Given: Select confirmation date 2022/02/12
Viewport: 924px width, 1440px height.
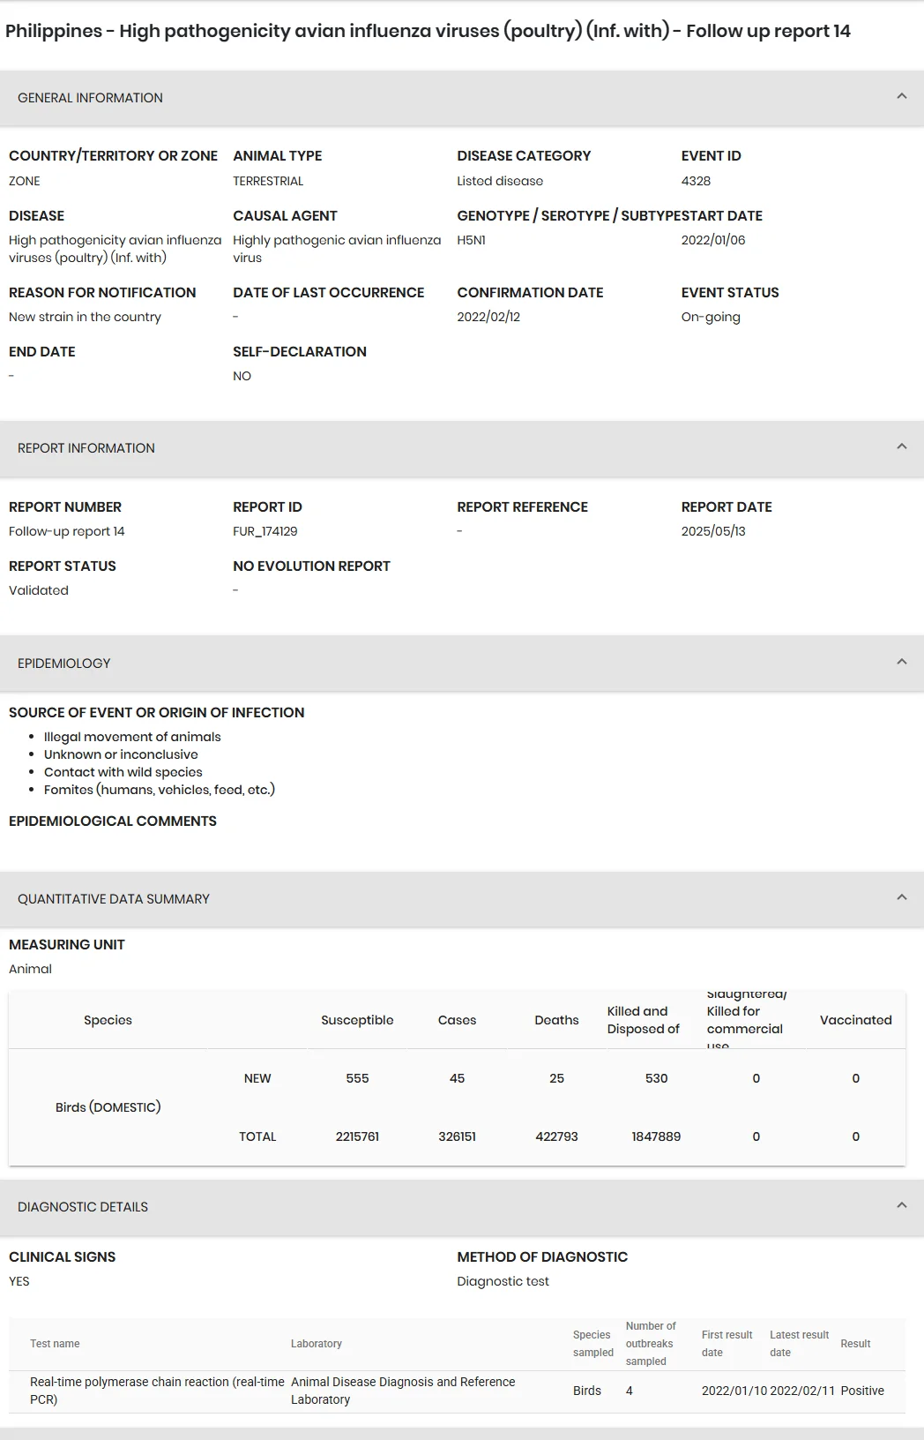Looking at the screenshot, I should pos(488,317).
